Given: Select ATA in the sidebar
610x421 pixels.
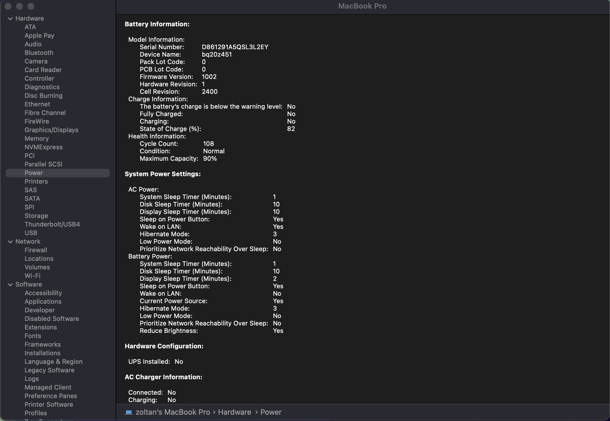Looking at the screenshot, I should tap(30, 27).
